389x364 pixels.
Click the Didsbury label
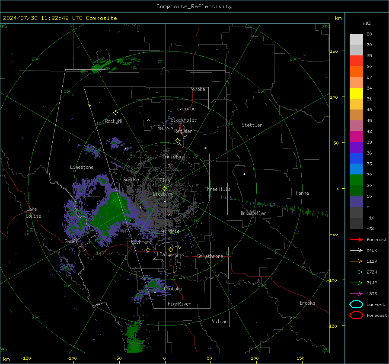coord(163,194)
